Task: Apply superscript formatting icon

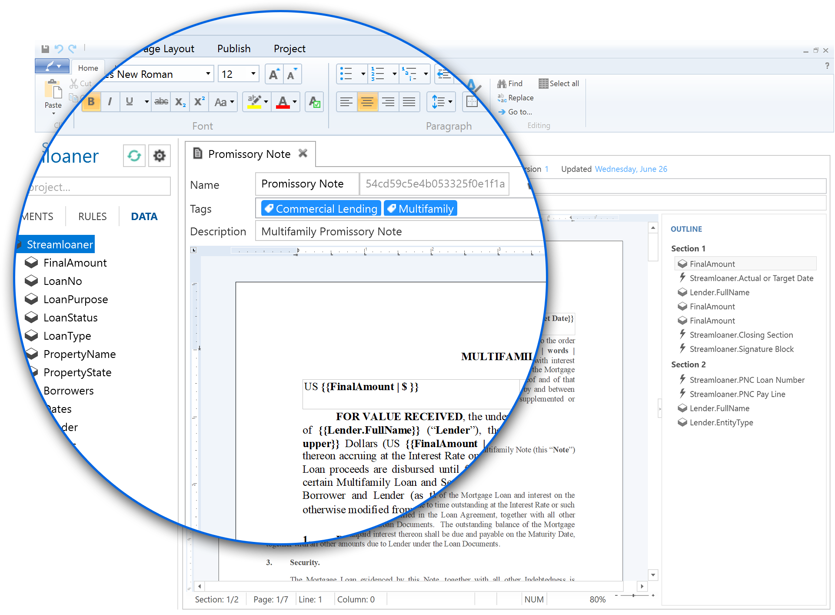Action: 199,102
